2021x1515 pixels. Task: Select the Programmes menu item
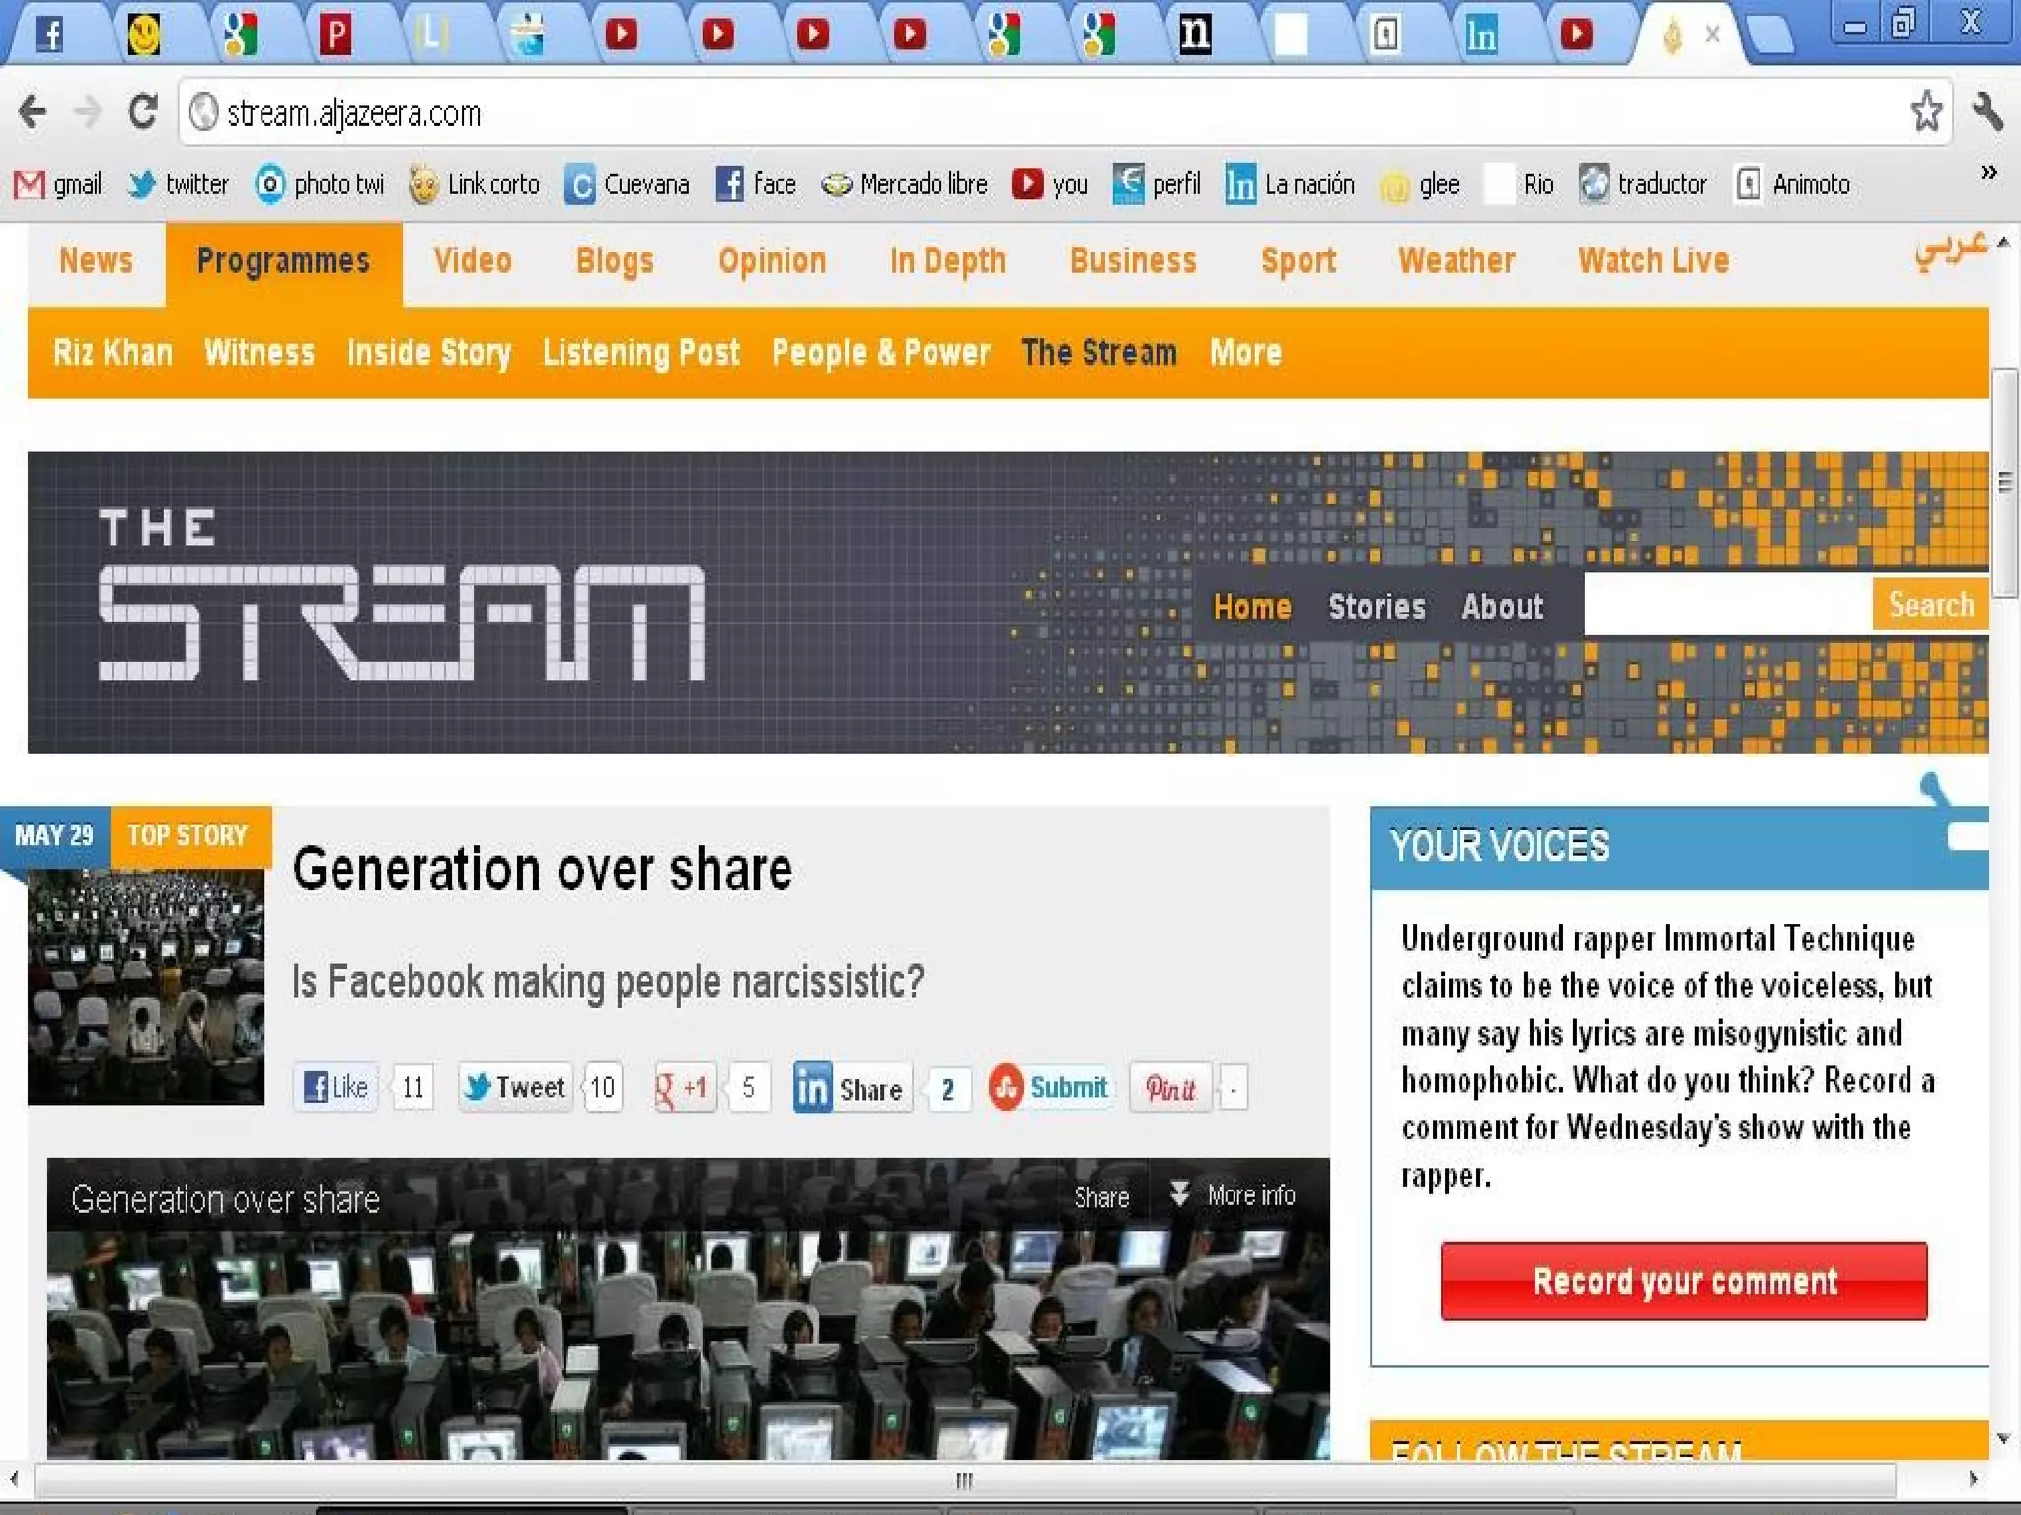tap(283, 262)
